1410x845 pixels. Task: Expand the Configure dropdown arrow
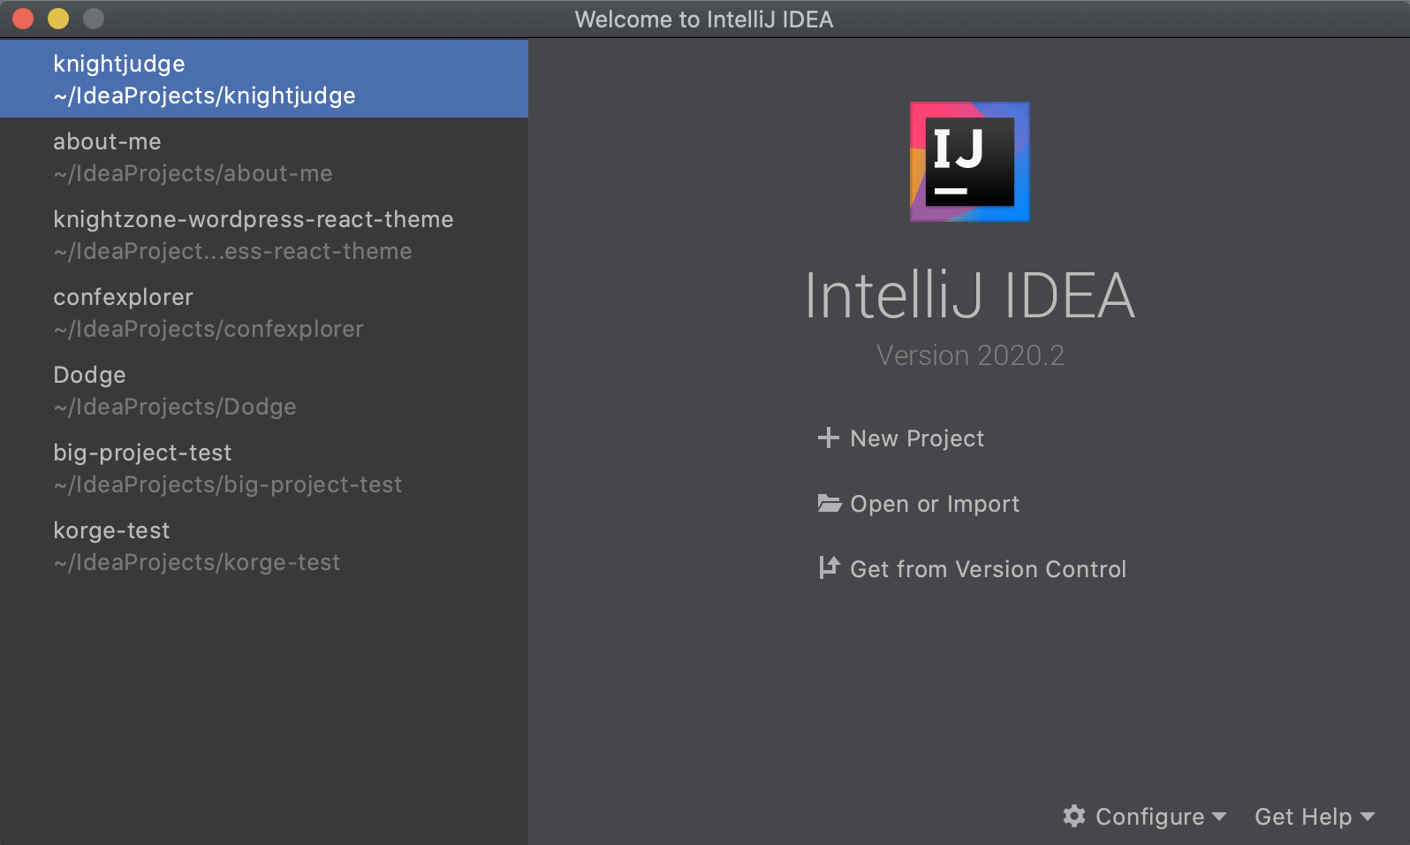click(x=1219, y=817)
